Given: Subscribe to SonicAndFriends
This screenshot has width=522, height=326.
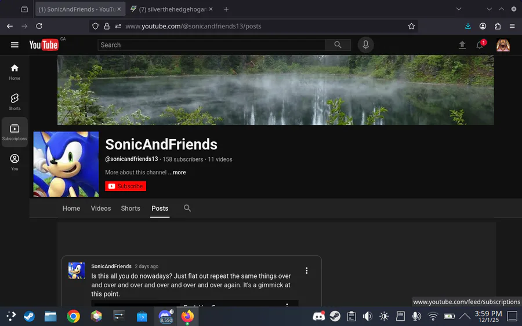Looking at the screenshot, I should point(125,186).
